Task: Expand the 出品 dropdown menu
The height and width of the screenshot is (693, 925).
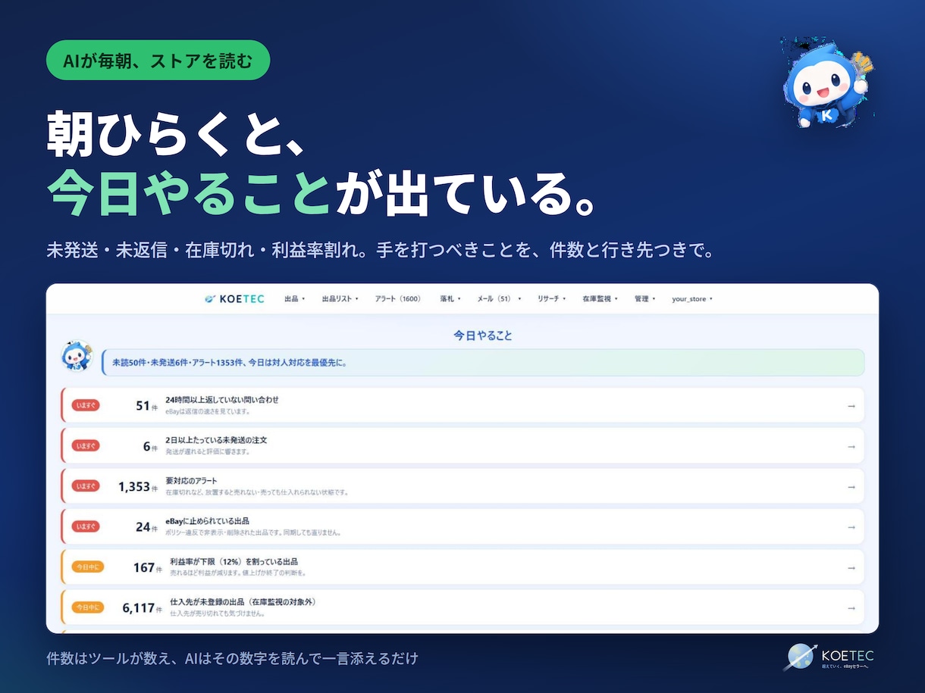Action: click(294, 299)
